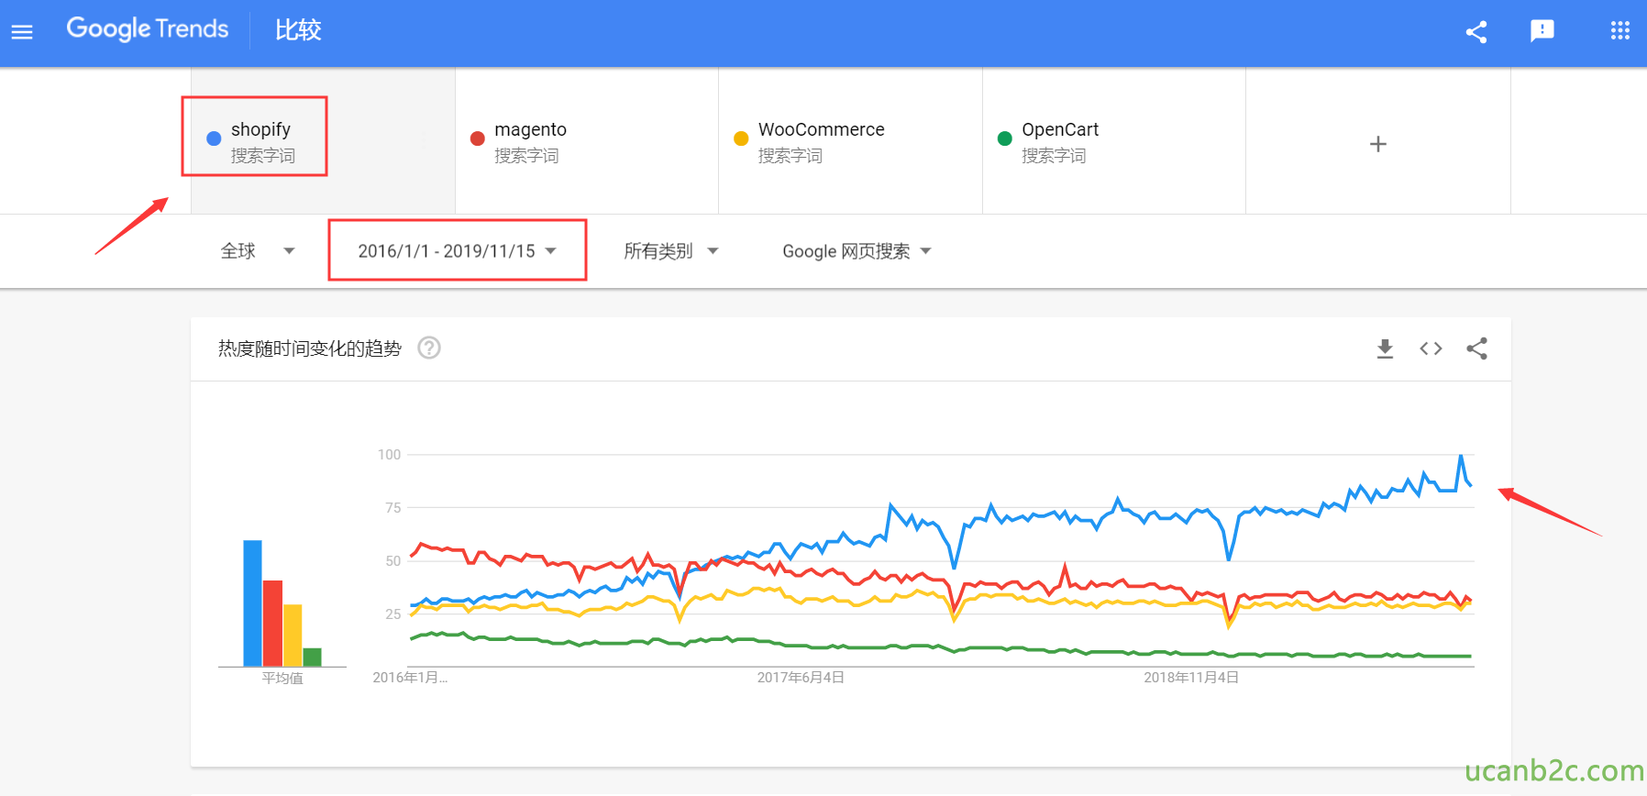Open the Google 网页搜索 search type dropdown
Image resolution: width=1647 pixels, height=796 pixels.
[x=857, y=250]
